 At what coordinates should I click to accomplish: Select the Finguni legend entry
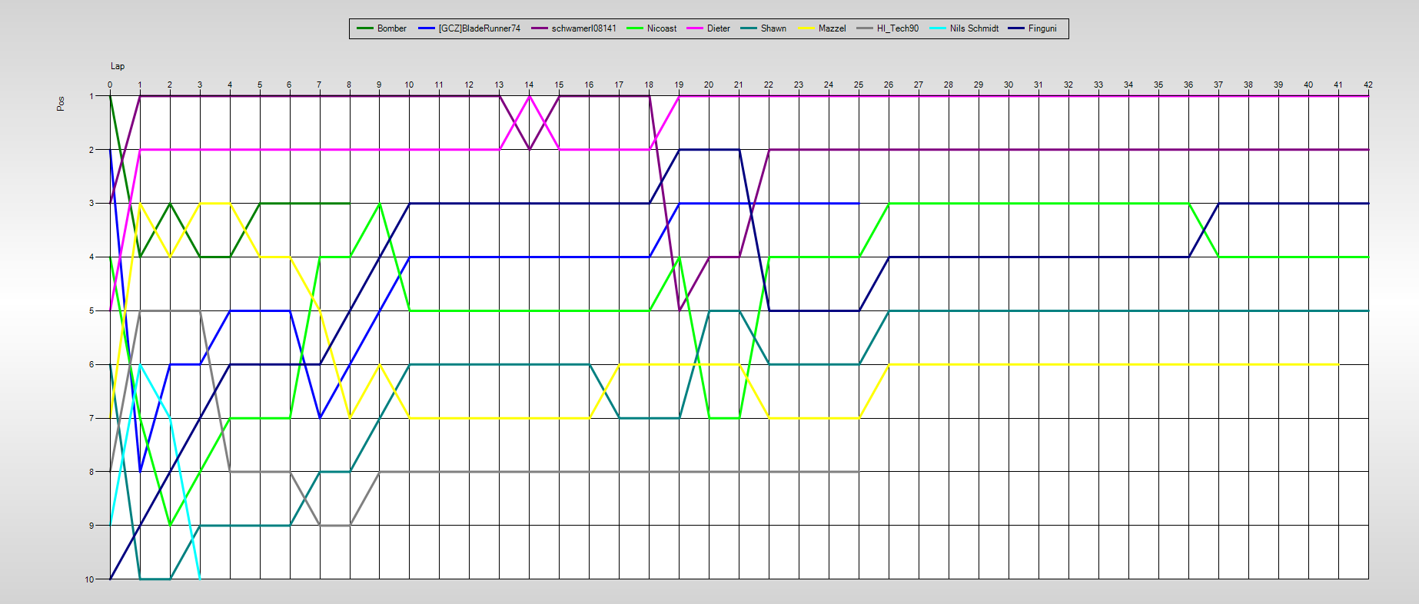point(1032,28)
